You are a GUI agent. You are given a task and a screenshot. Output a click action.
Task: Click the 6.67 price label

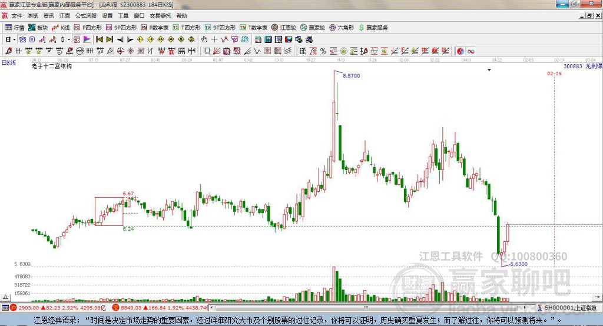pos(128,194)
